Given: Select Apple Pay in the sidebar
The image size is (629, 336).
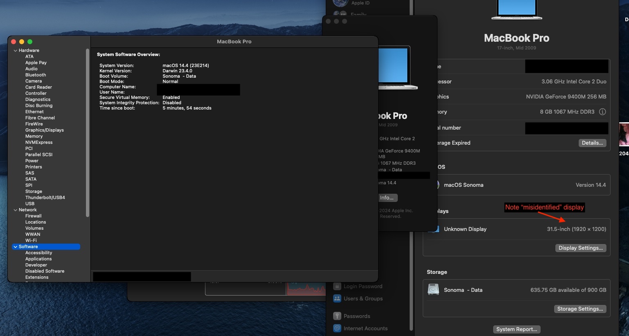Looking at the screenshot, I should click(x=36, y=63).
